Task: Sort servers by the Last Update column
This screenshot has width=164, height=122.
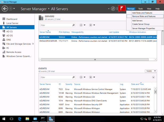Action: tap(114, 32)
